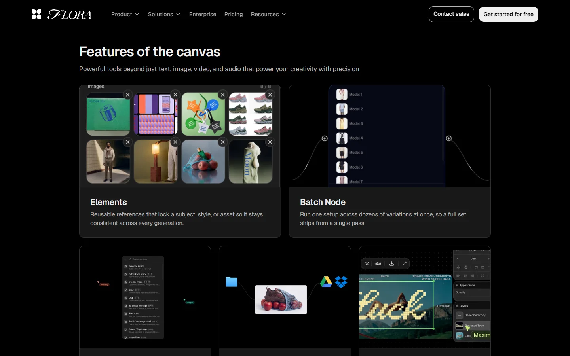Screen dimensions: 570x356
Task: Remove the Moon bottle image
Action: [270, 142]
